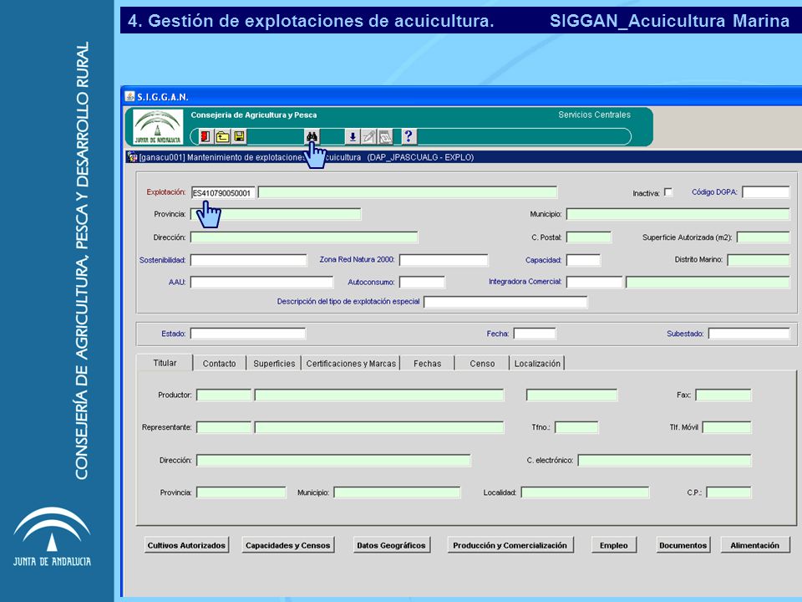Click the Autoconsumo field
This screenshot has height=602, width=802.
(423, 282)
